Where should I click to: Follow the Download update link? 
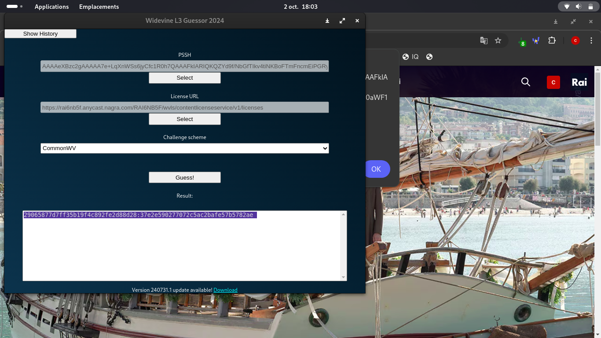[225, 290]
